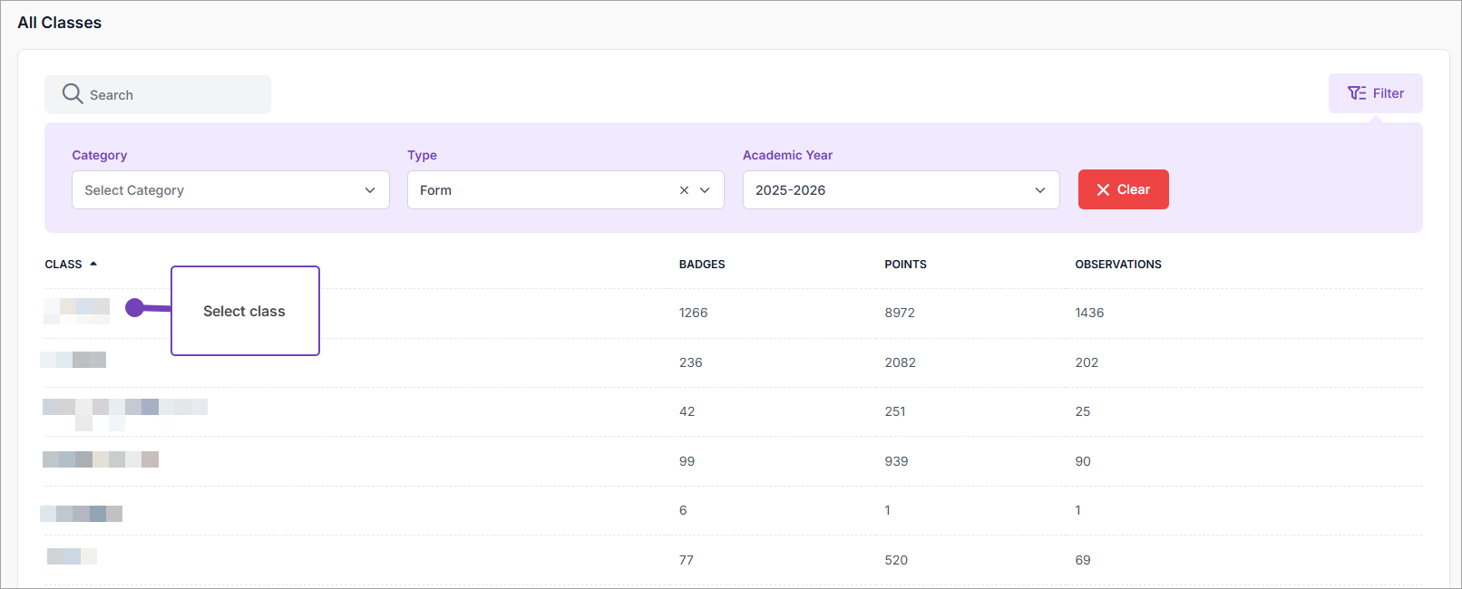The width and height of the screenshot is (1462, 589).
Task: Sort by the CLASS column header
Action: coord(63,265)
